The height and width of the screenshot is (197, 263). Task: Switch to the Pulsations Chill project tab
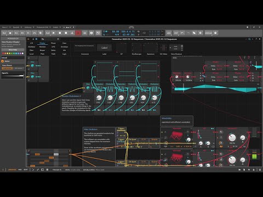[42, 27]
